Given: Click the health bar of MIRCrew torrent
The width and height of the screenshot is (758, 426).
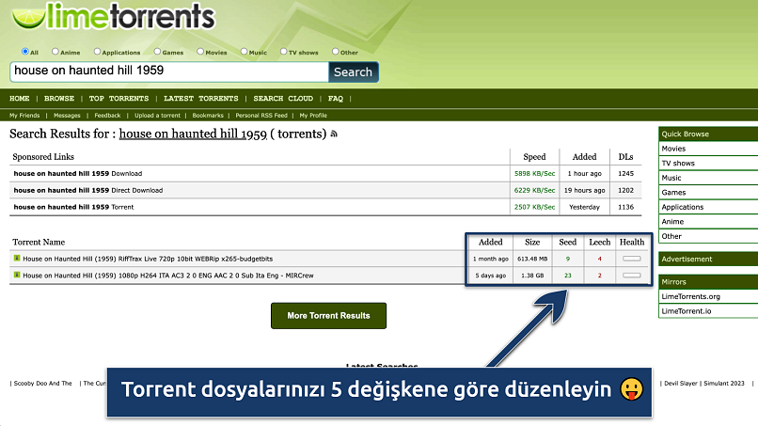Looking at the screenshot, I should click(632, 276).
